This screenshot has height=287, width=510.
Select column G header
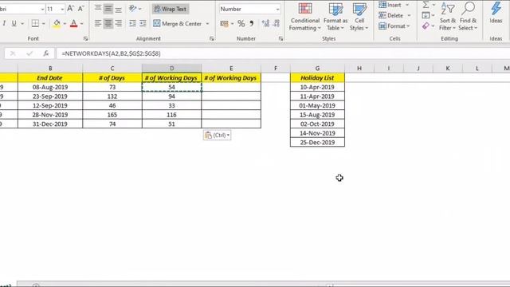(317, 68)
